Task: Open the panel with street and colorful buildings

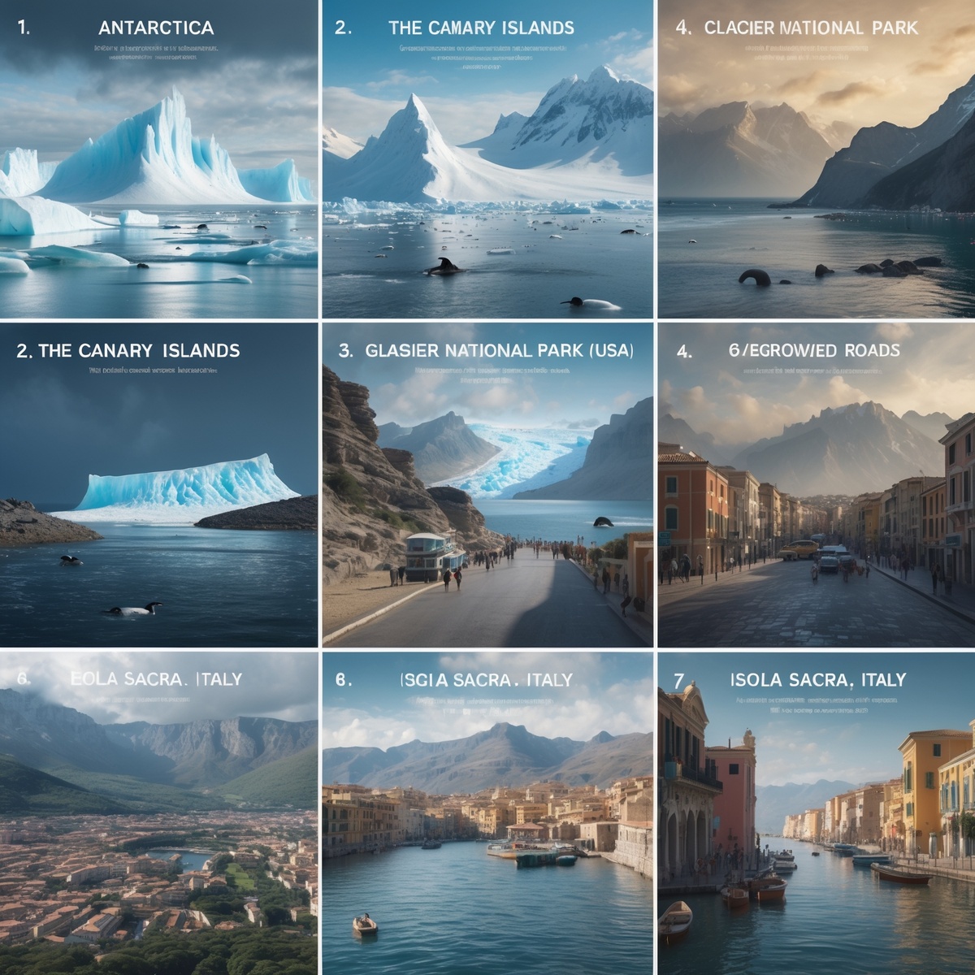Action: [x=817, y=485]
